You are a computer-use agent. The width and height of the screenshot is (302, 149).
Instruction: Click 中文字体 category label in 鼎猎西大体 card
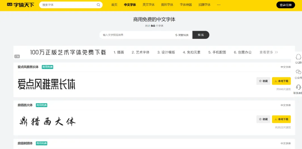286,105
